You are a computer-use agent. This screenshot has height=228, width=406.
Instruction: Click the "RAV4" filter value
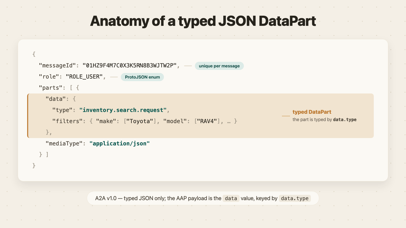pyautogui.click(x=207, y=121)
